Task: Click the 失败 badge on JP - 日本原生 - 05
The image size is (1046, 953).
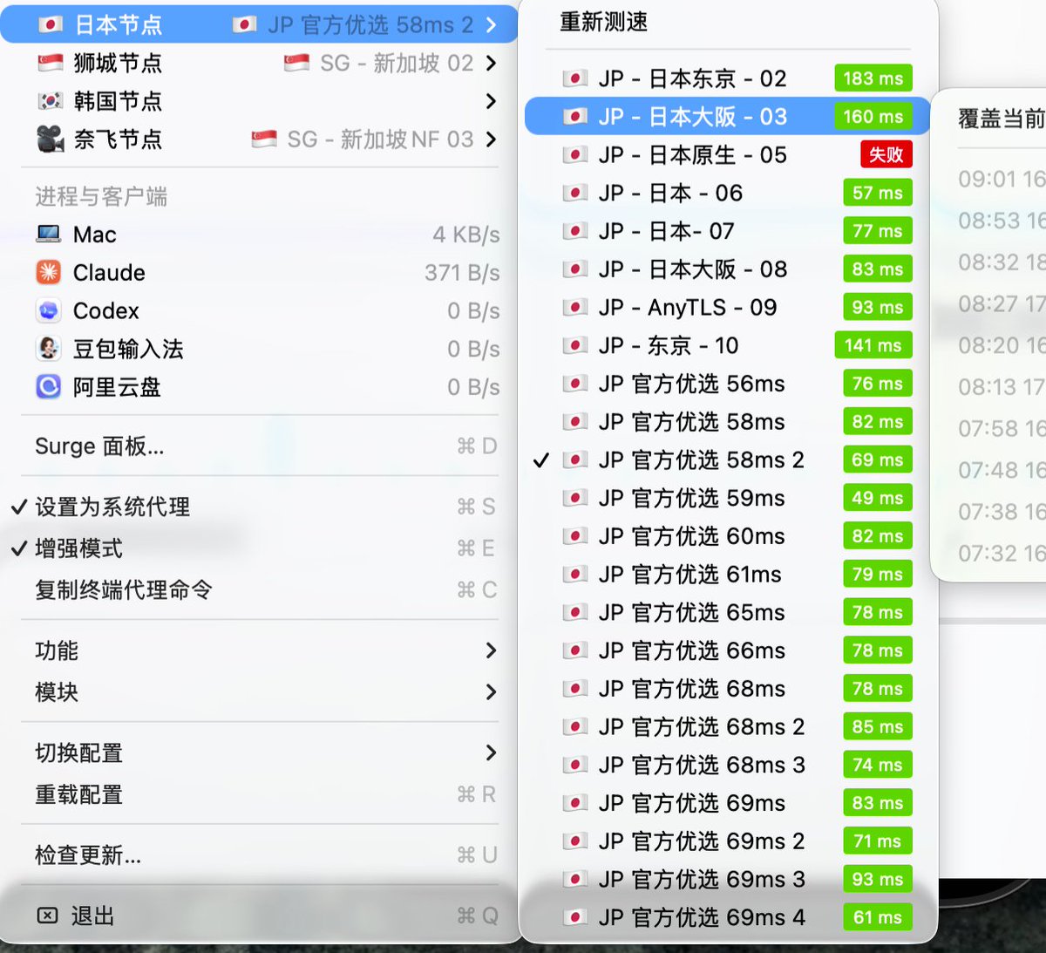Action: (x=886, y=154)
